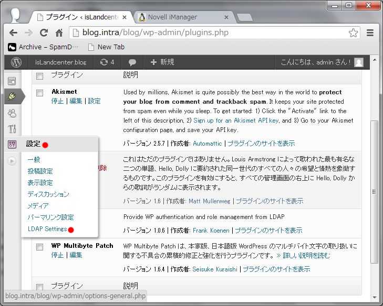Screen dimensions: 383x306
Task: Open the Frank Koenen author link
Action: click(211, 231)
